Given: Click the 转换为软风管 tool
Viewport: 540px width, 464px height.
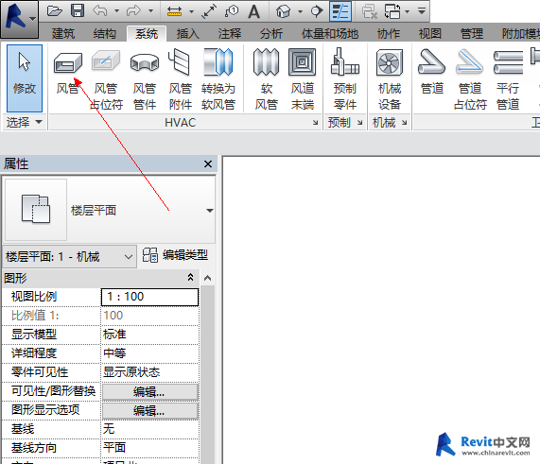Looking at the screenshot, I should [x=218, y=79].
